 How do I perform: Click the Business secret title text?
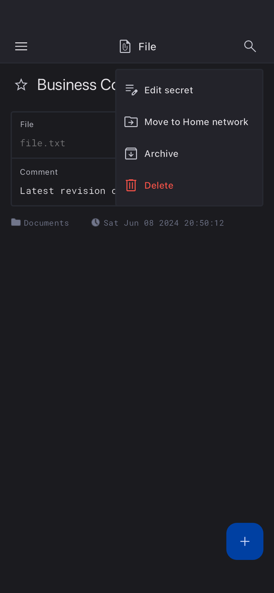click(76, 85)
